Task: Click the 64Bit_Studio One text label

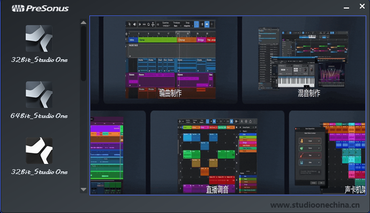Action: click(39, 116)
